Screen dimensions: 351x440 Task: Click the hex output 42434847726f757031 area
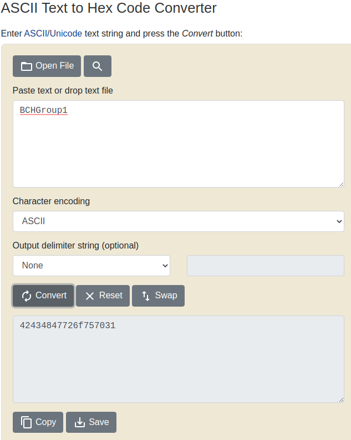(179, 359)
